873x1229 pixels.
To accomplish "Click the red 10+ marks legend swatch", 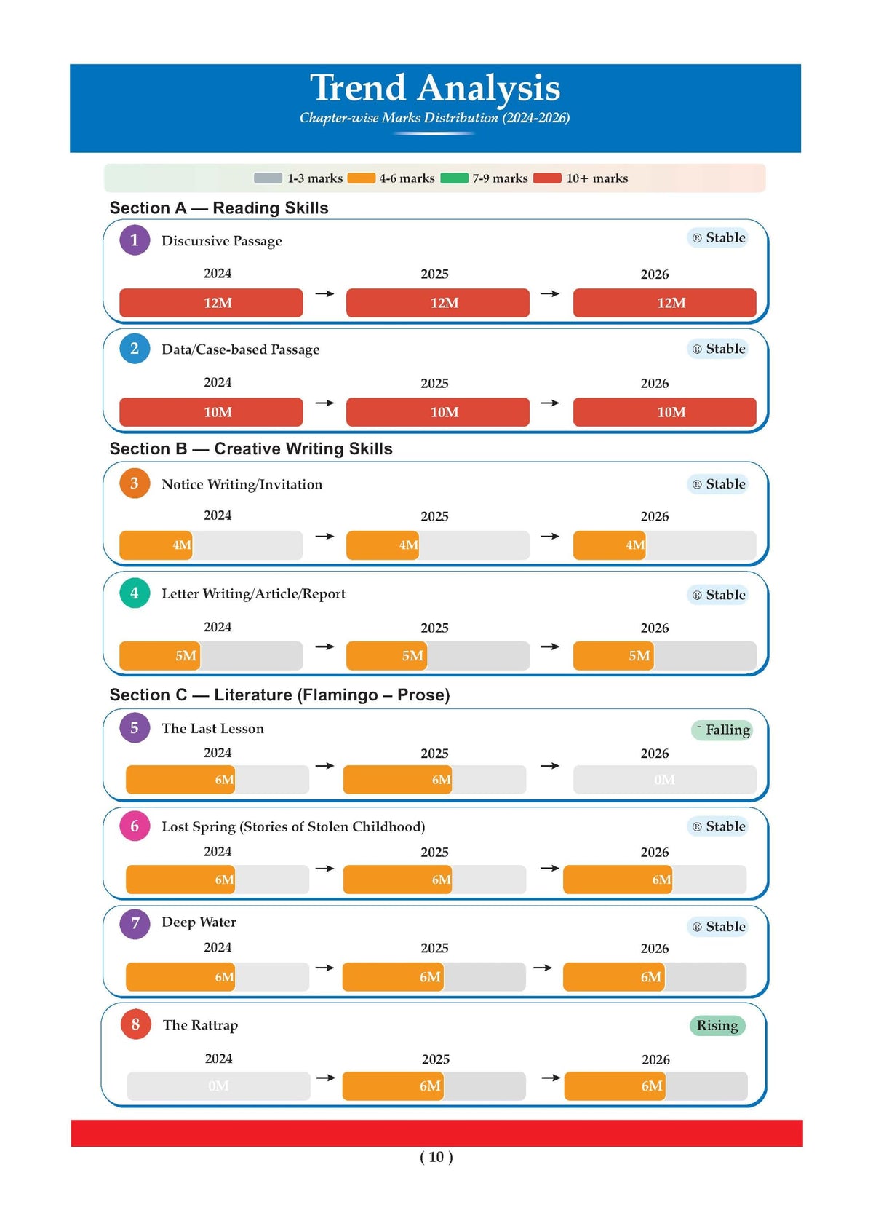I will [547, 178].
